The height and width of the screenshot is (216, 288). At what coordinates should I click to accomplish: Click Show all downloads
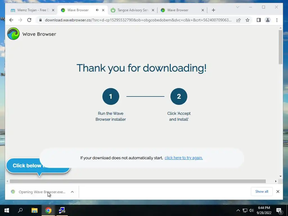(x=262, y=191)
